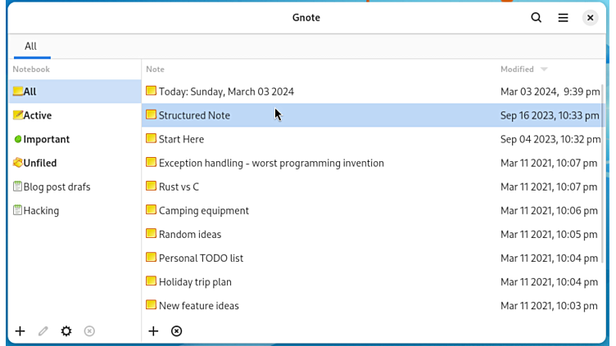Open the search icon in header bar
Viewport: 616px width, 346px height.
coord(536,18)
